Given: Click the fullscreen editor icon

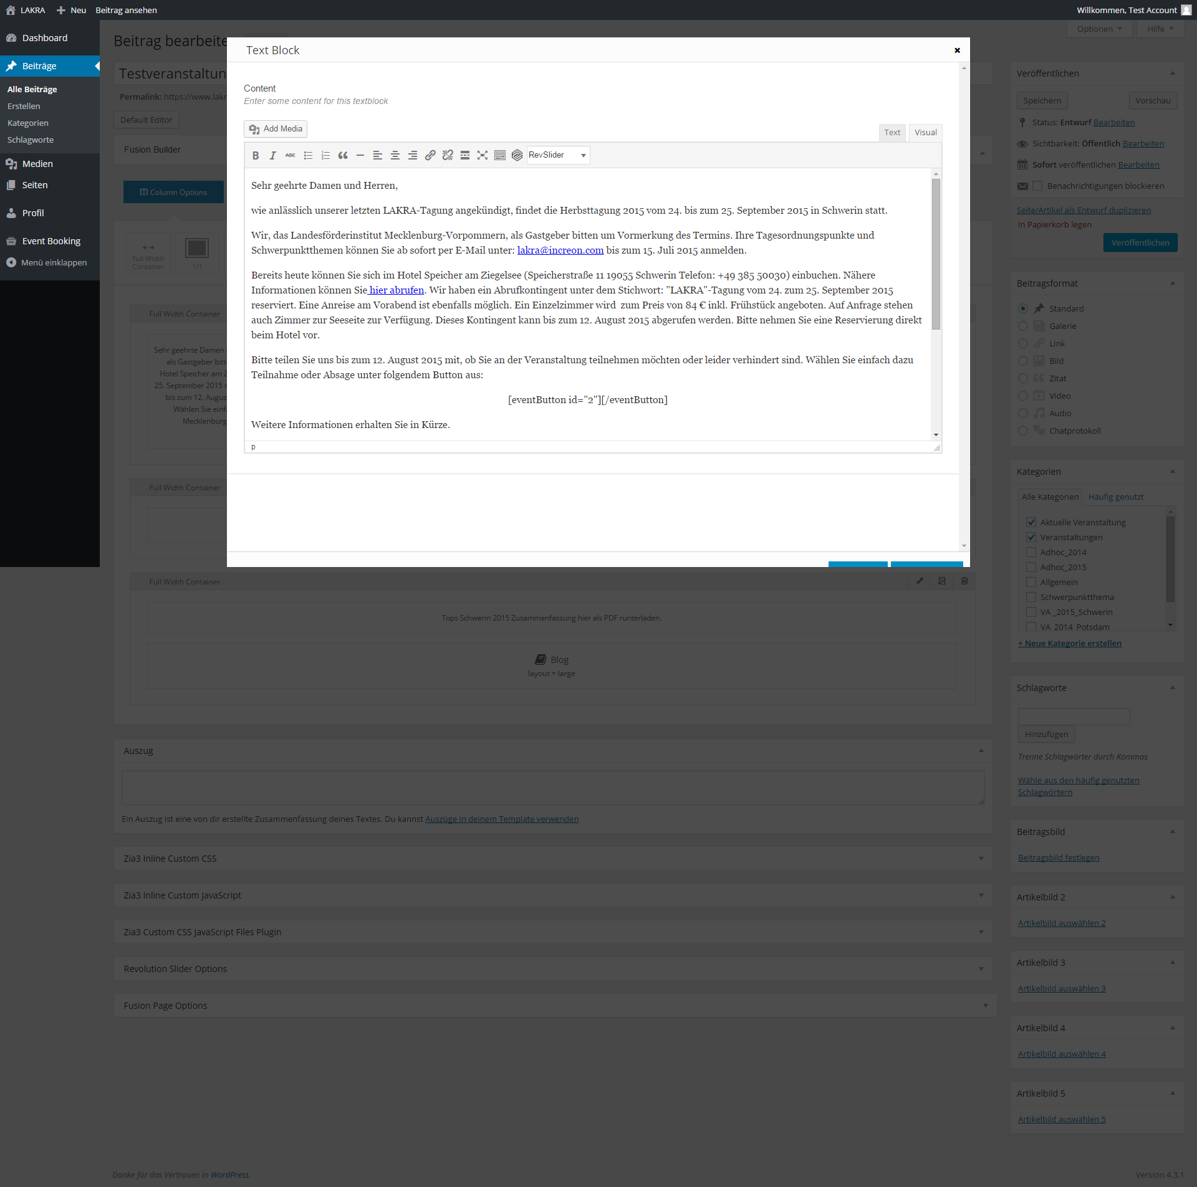Looking at the screenshot, I should (x=482, y=155).
